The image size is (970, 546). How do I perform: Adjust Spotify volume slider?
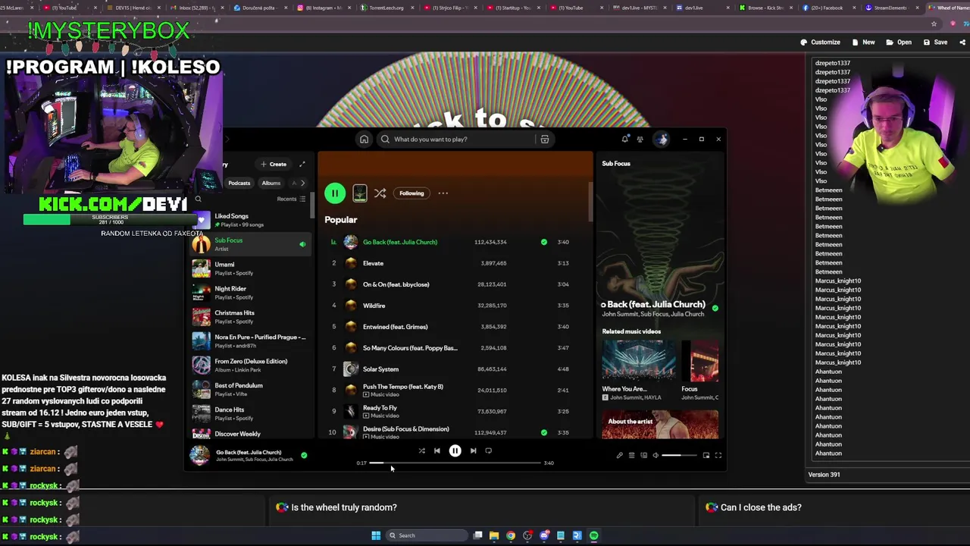coord(679,456)
